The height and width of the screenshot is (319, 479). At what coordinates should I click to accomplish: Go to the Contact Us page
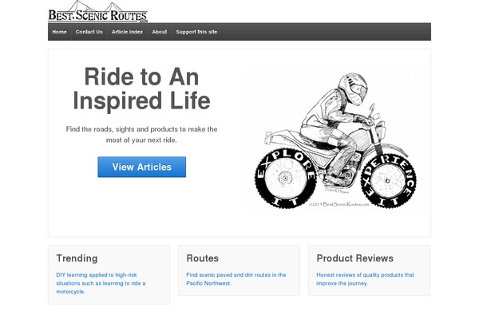[x=89, y=32]
